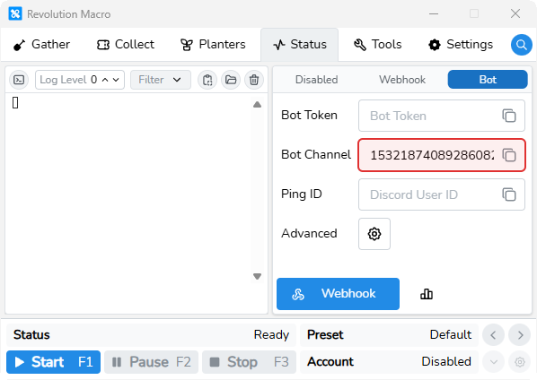537x380 pixels.
Task: Open the console terminal icon in log toolbar
Action: pos(19,80)
